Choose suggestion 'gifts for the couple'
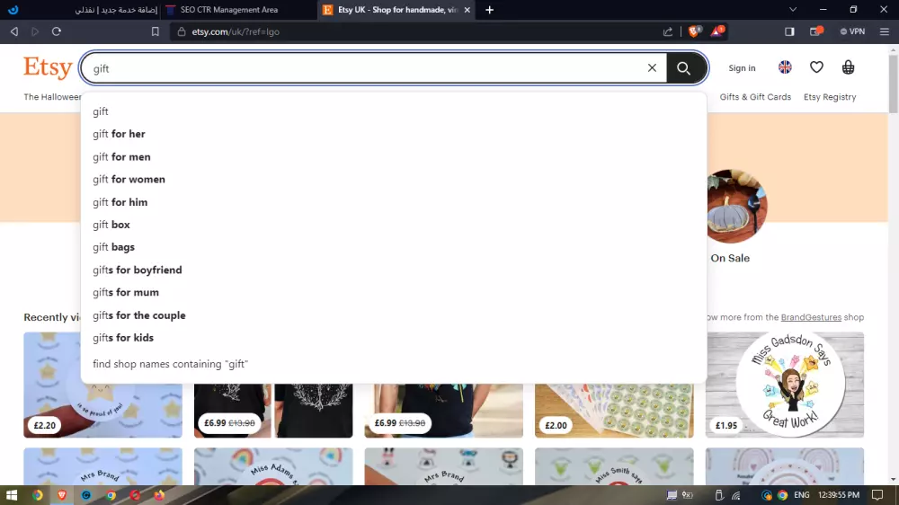Viewport: 899px width, 505px height. pyautogui.click(x=394, y=315)
